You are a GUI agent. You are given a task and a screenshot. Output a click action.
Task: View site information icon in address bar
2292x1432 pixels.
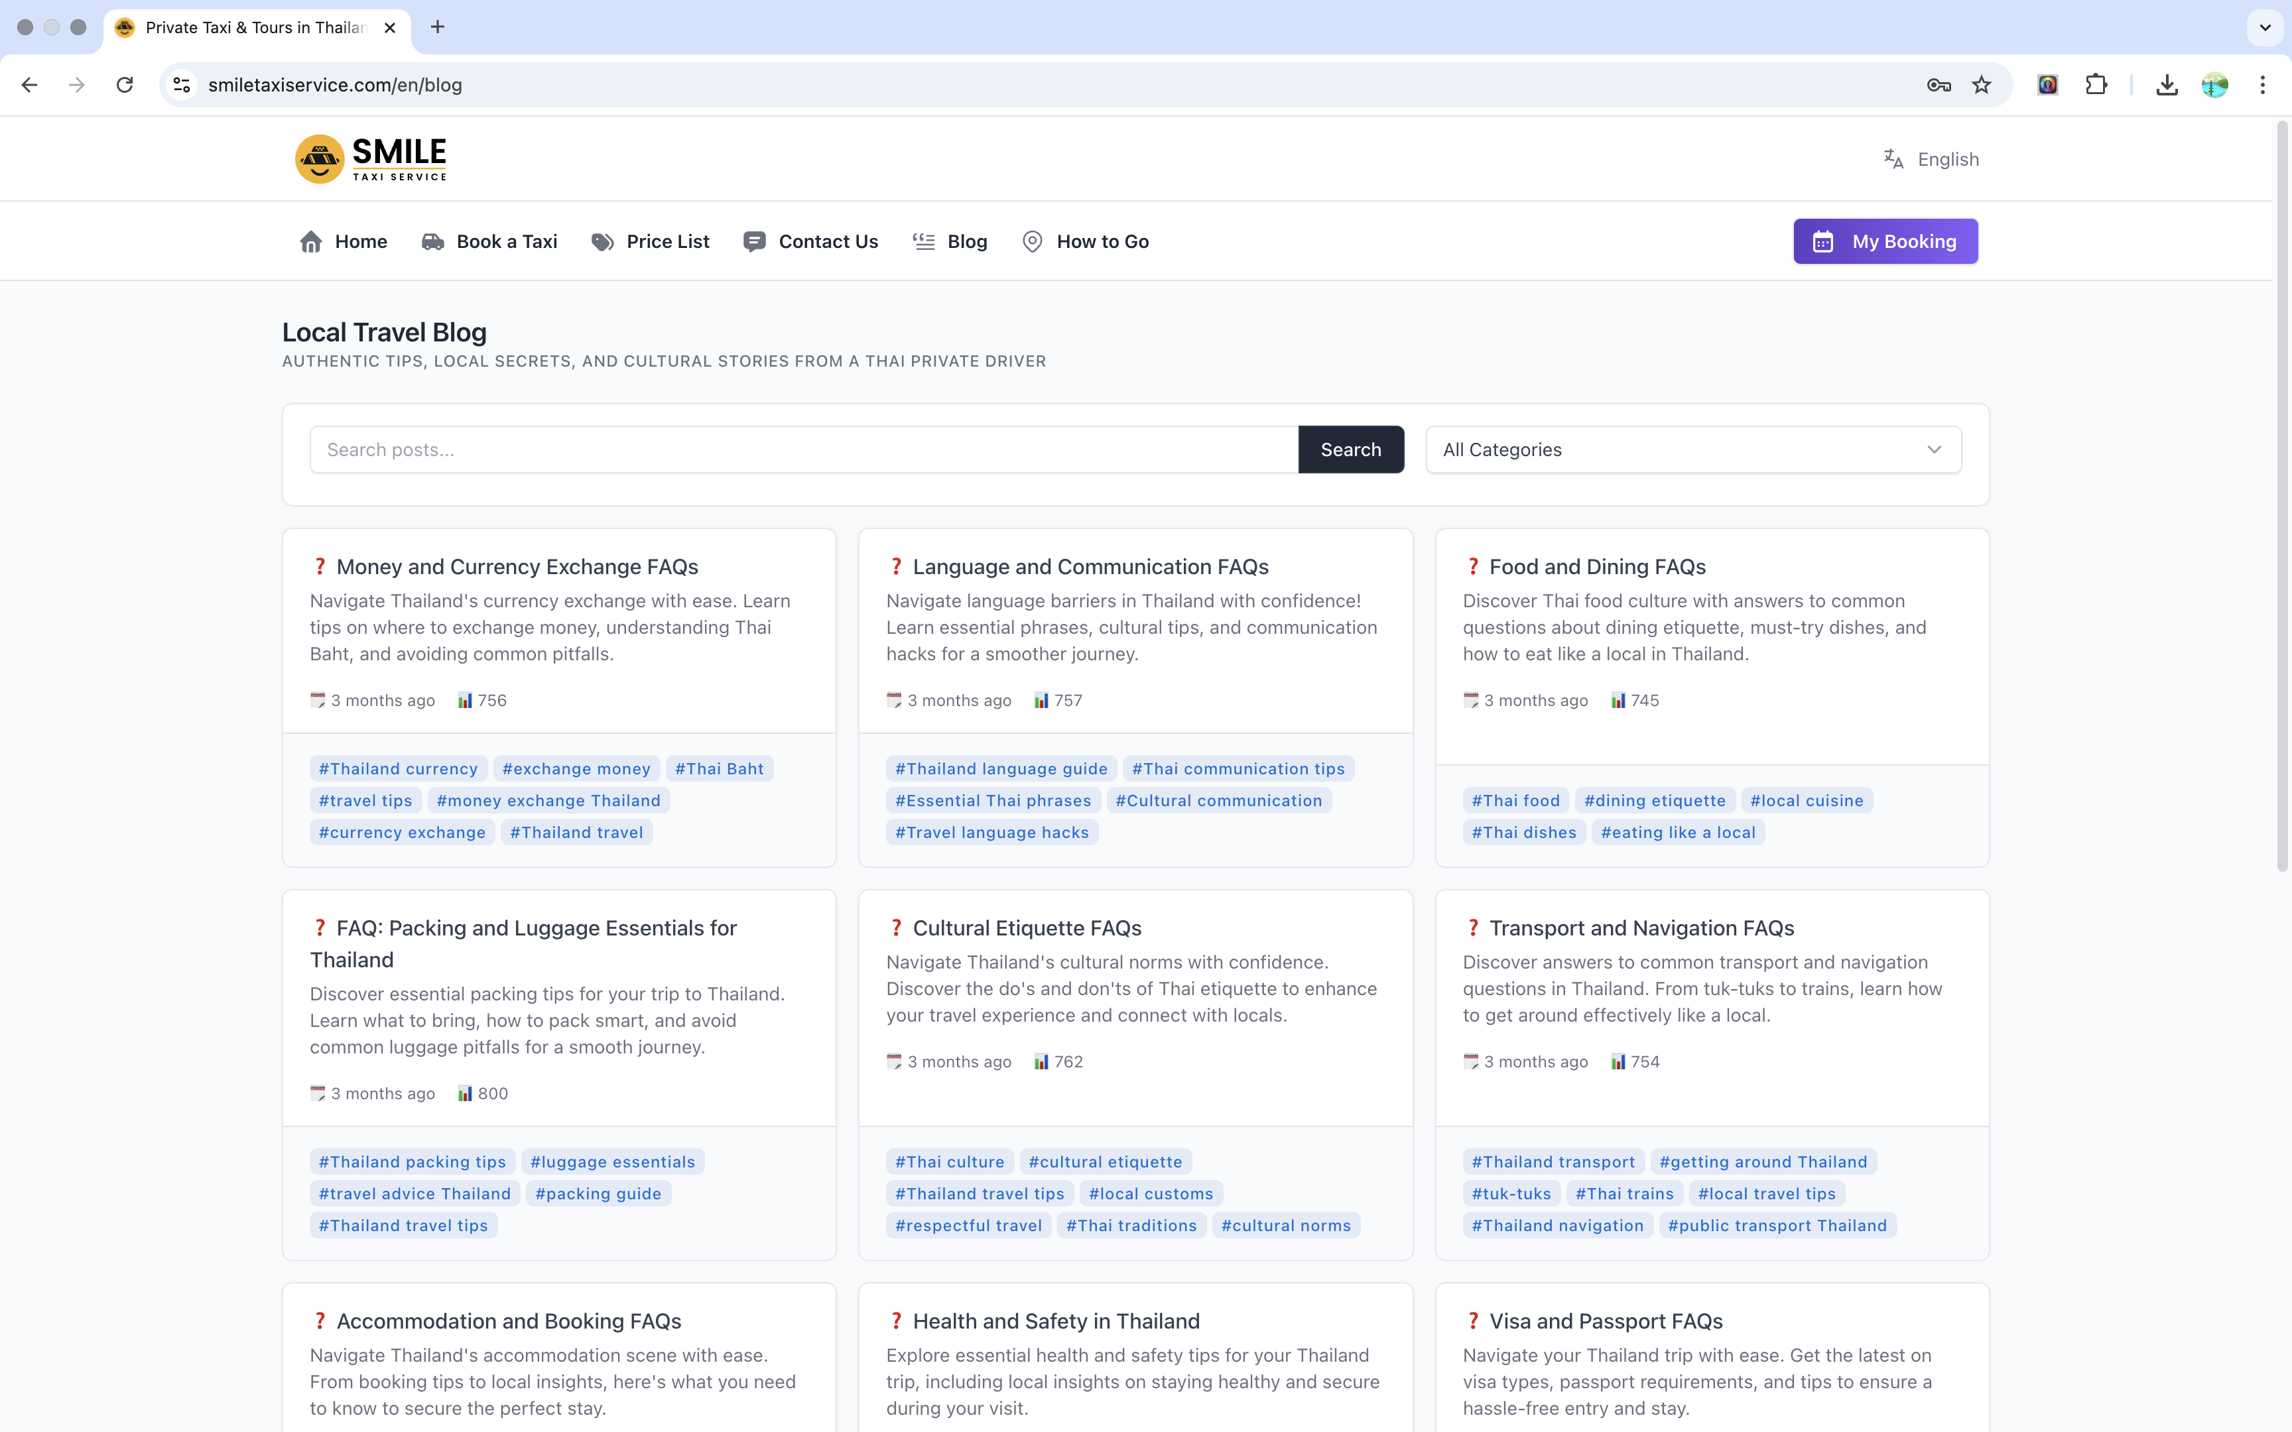tap(182, 86)
